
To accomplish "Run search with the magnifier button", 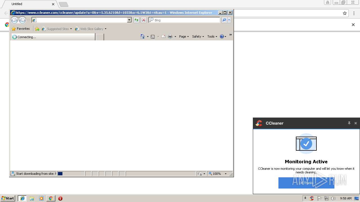I will [224, 20].
